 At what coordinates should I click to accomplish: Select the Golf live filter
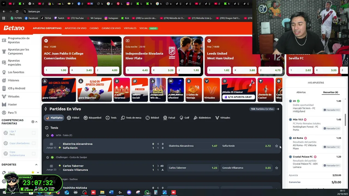tap(184, 118)
